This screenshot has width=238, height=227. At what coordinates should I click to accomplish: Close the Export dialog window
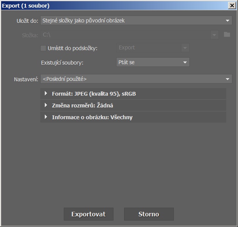(231, 6)
